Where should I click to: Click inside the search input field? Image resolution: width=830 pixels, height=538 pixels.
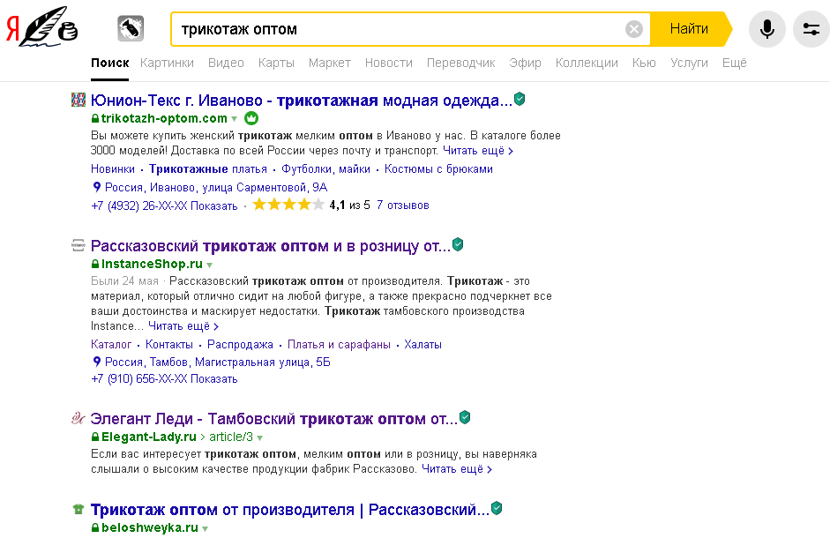[x=353, y=28]
